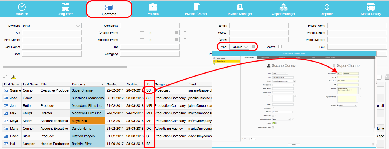The width and height of the screenshot is (389, 149).
Task: Open date range presets next to Modified To
Action: point(184,39)
